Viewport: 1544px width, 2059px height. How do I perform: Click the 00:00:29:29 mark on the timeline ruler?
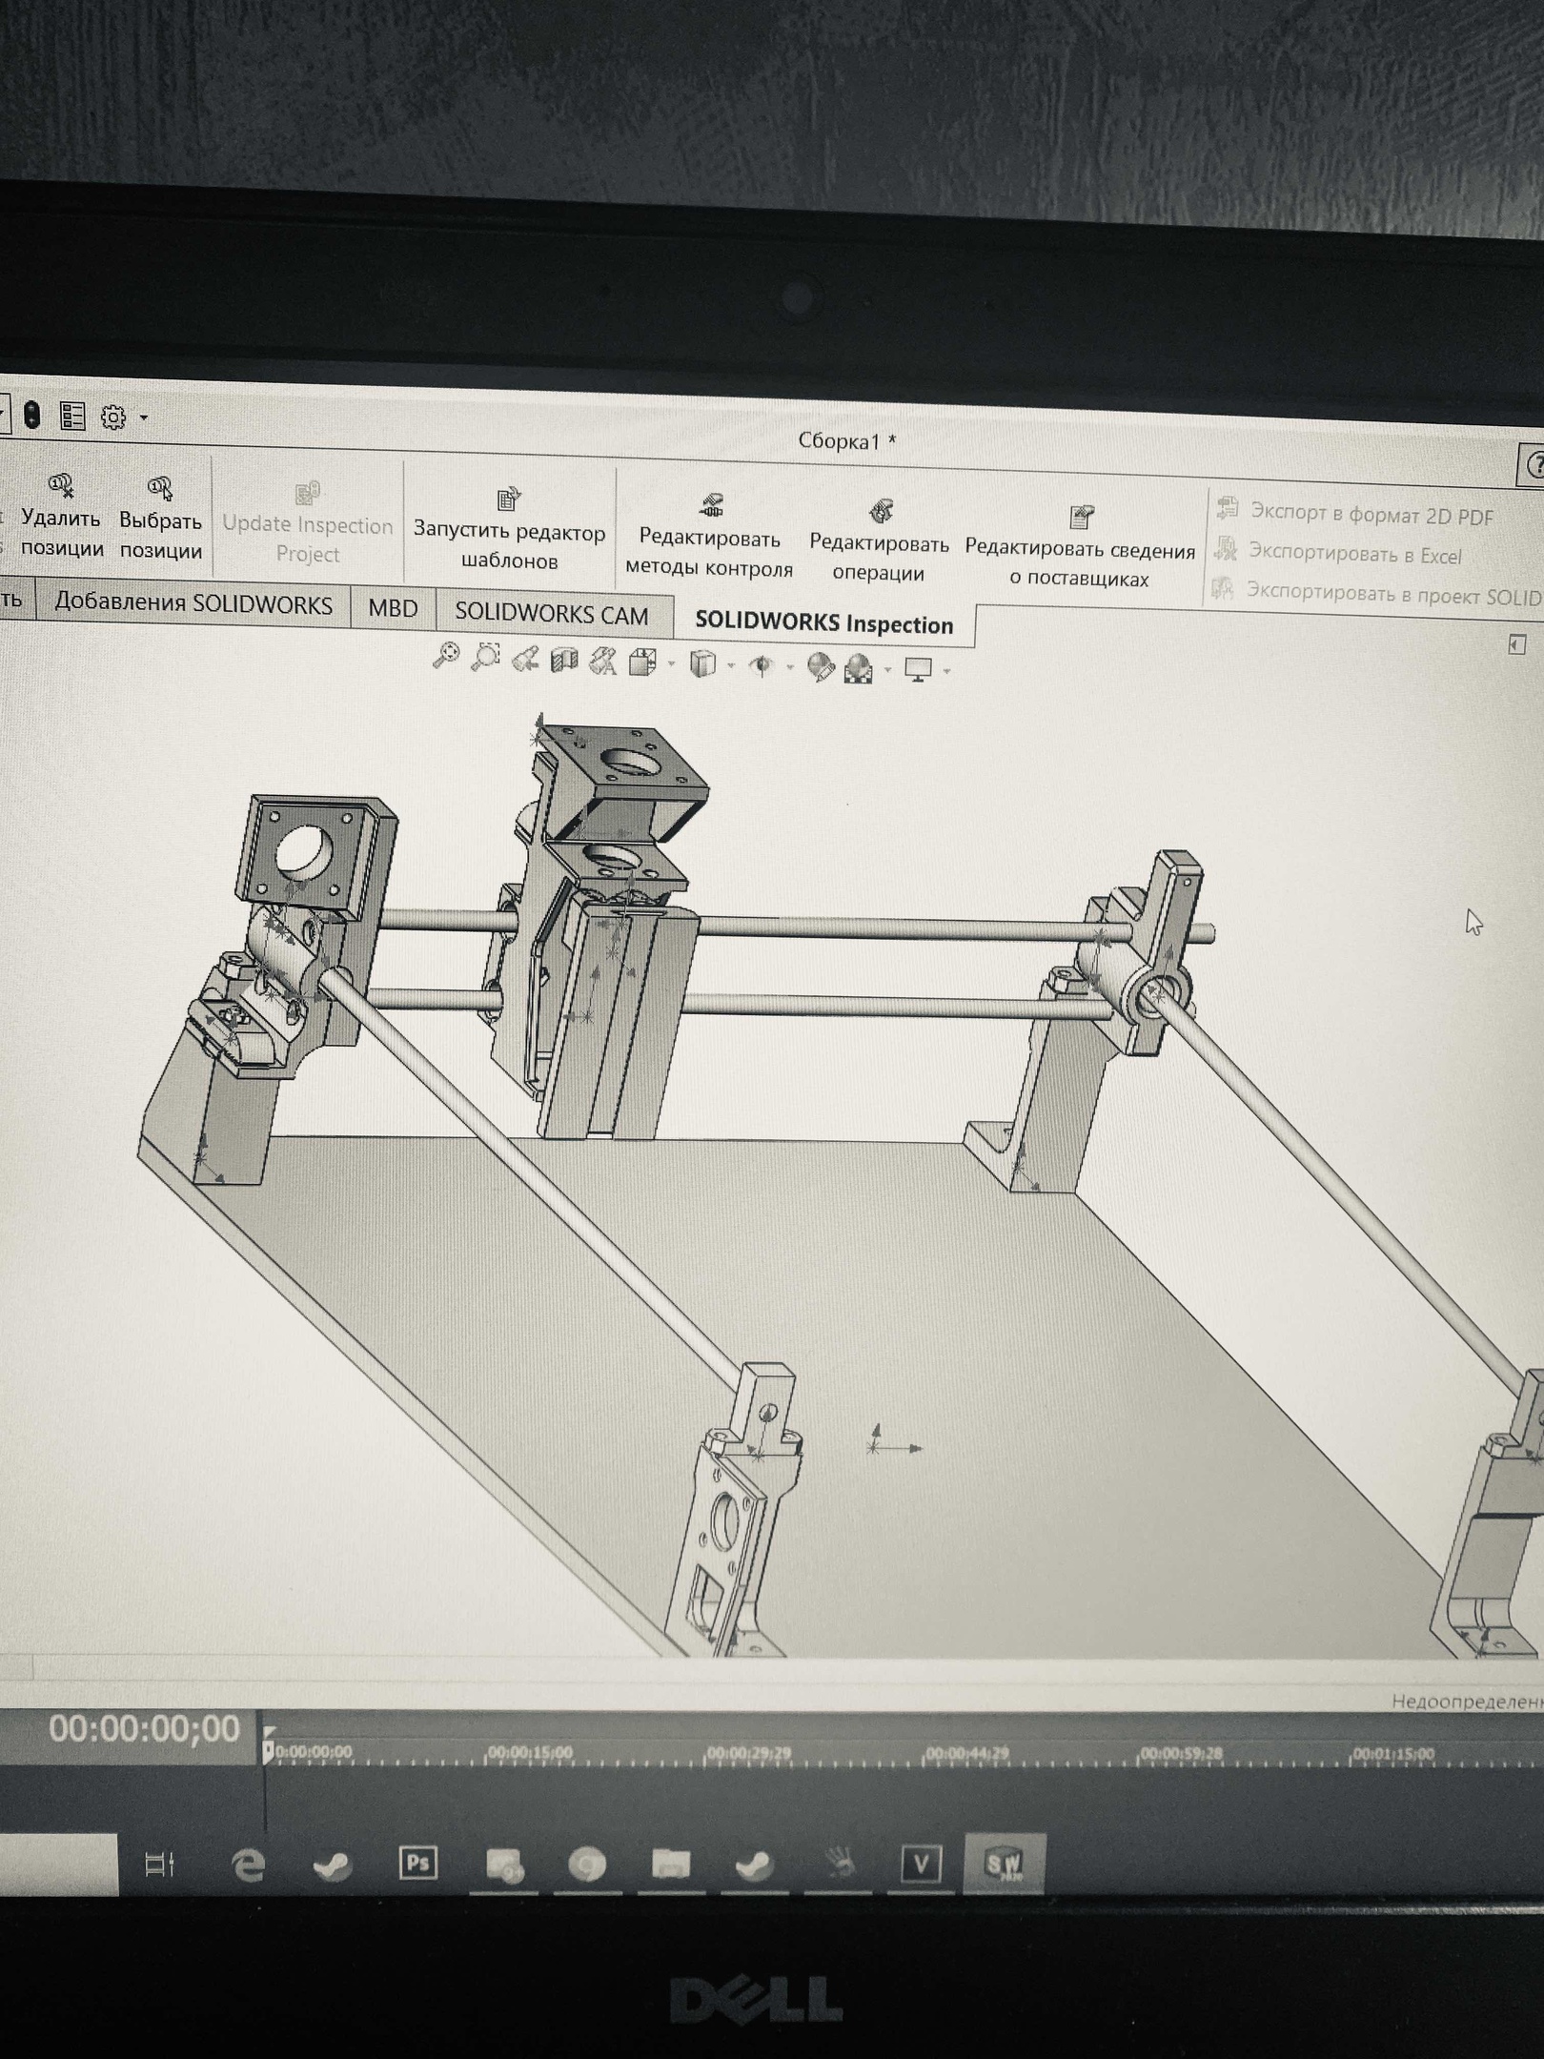click(x=750, y=1753)
